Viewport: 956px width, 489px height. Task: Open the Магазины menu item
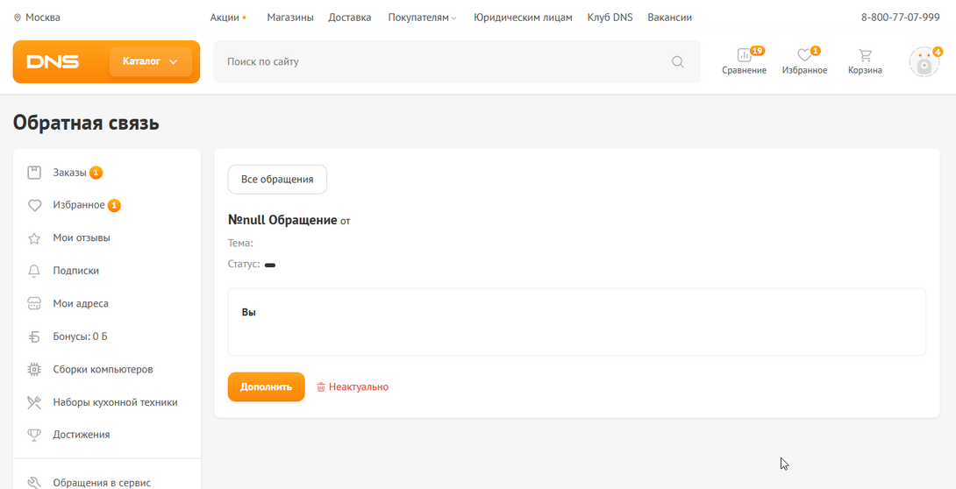click(x=289, y=18)
